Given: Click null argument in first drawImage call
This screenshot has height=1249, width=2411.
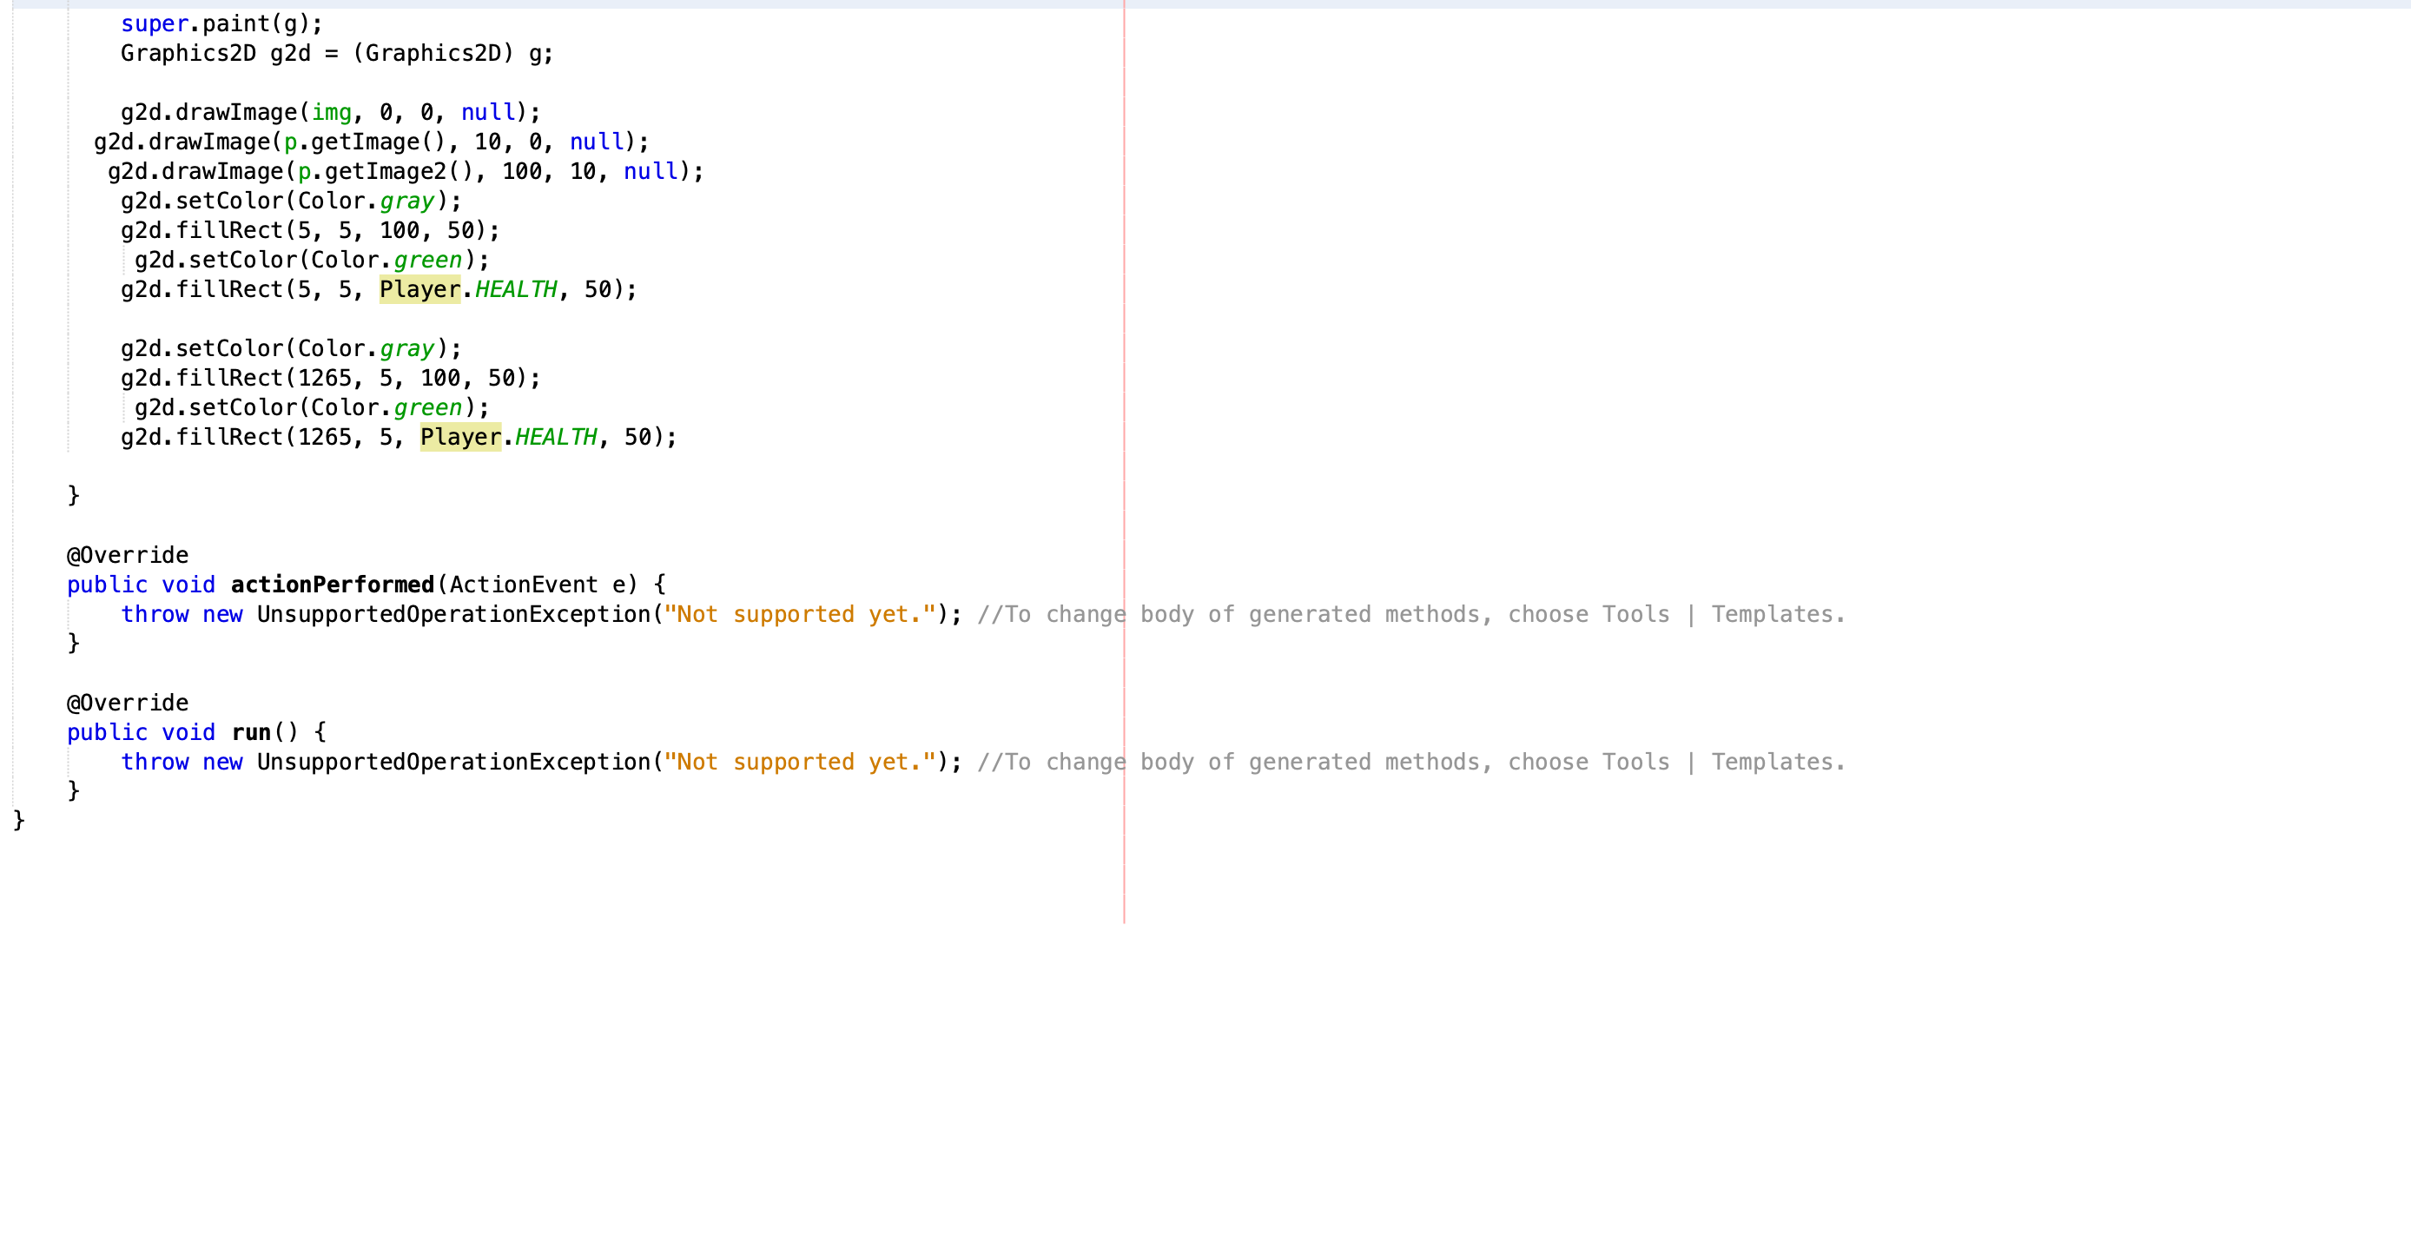Looking at the screenshot, I should [x=487, y=112].
